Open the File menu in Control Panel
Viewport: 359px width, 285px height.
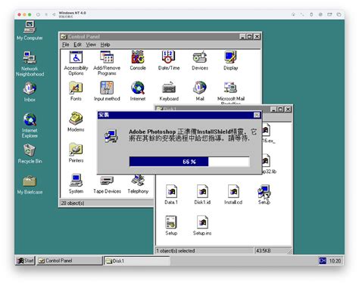coord(66,45)
